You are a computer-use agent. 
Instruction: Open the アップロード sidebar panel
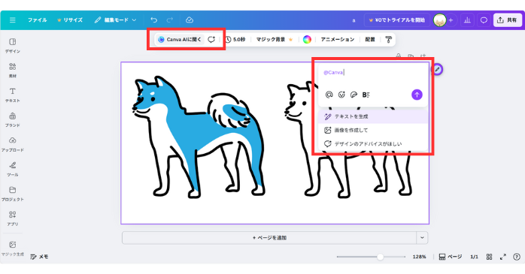coord(12,144)
